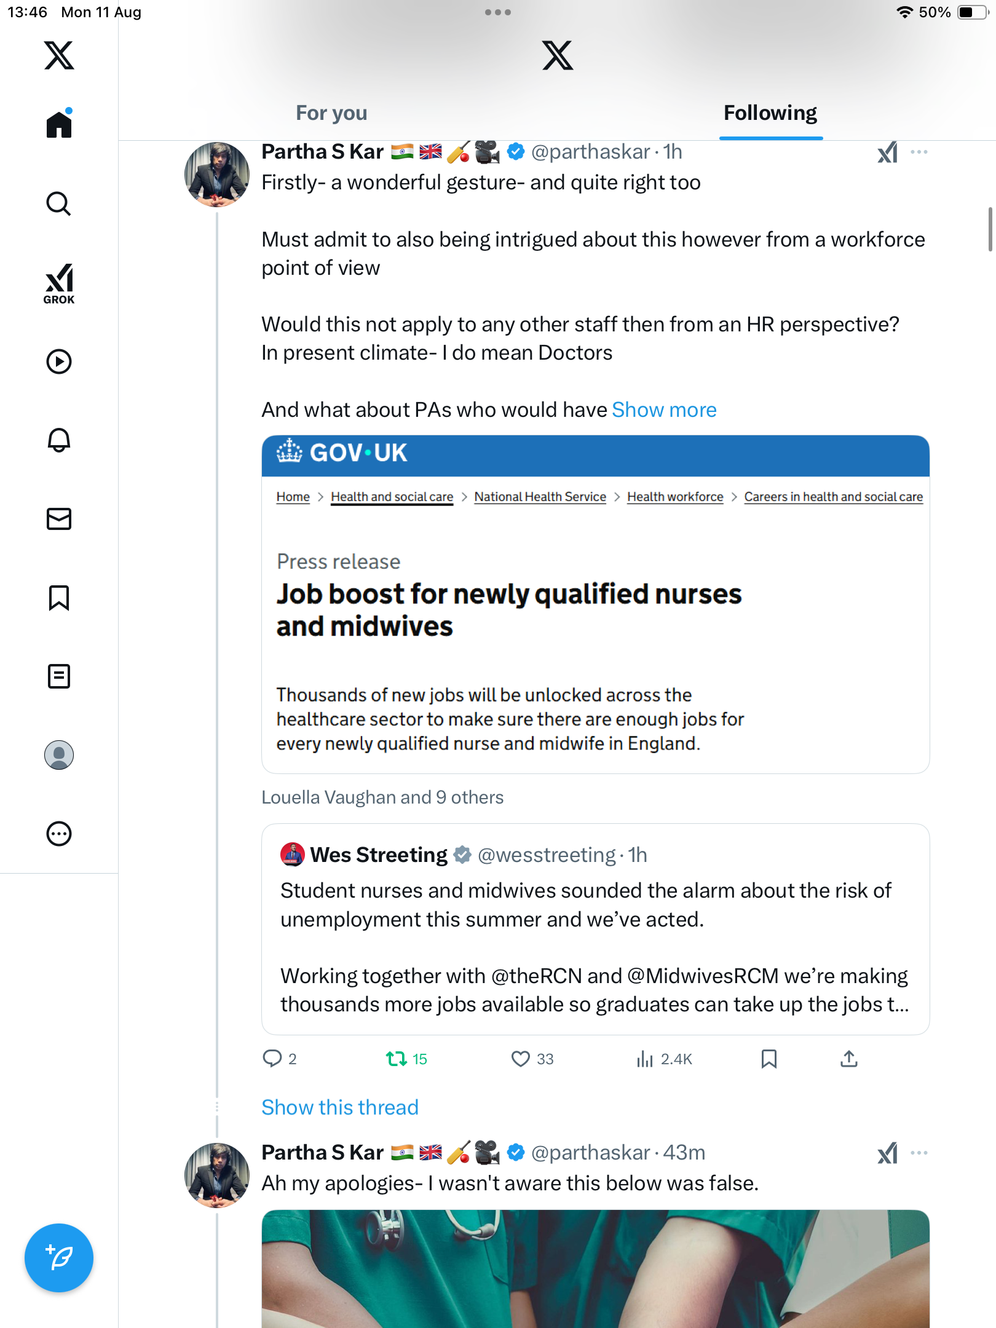
Task: Open the more options menu on first post
Action: click(x=919, y=152)
